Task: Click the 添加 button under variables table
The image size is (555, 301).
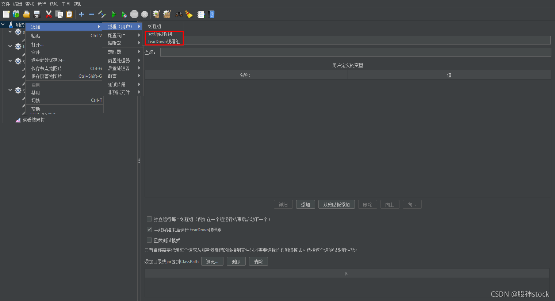Action: pos(306,205)
